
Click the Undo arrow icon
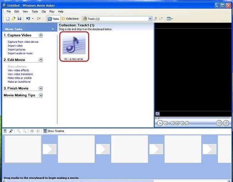(x=28, y=19)
